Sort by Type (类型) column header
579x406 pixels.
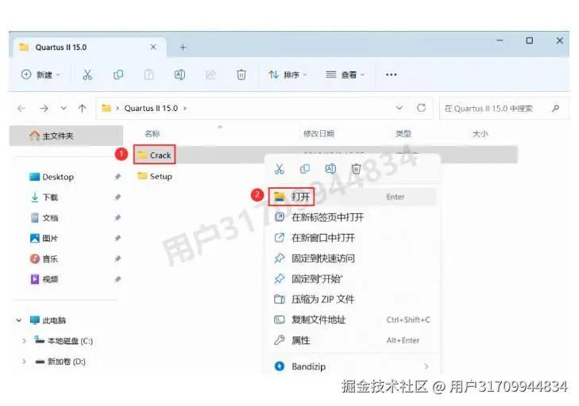pyautogui.click(x=403, y=133)
